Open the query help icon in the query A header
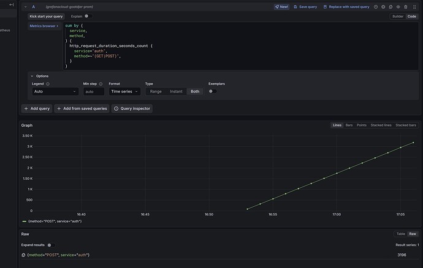The image size is (423, 268). coord(376,7)
